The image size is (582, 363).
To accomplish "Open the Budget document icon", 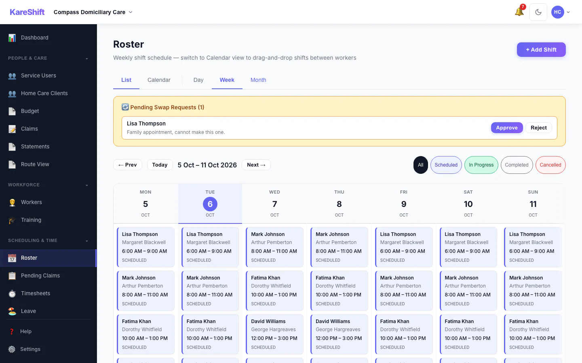I will click(12, 111).
